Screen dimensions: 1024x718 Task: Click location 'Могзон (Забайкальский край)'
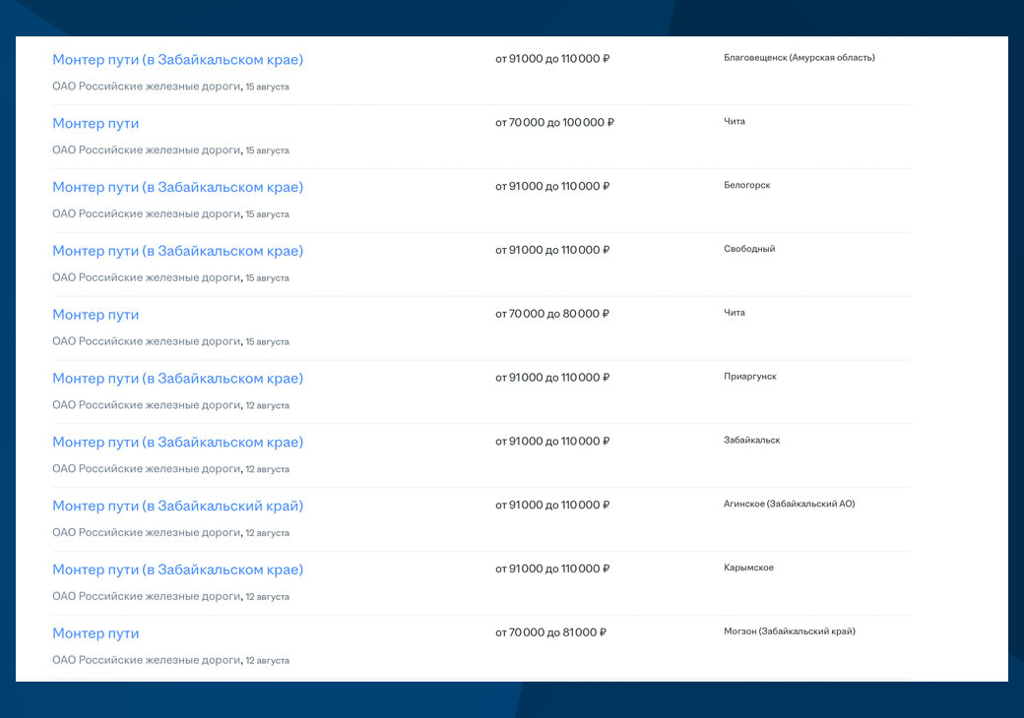click(x=789, y=631)
